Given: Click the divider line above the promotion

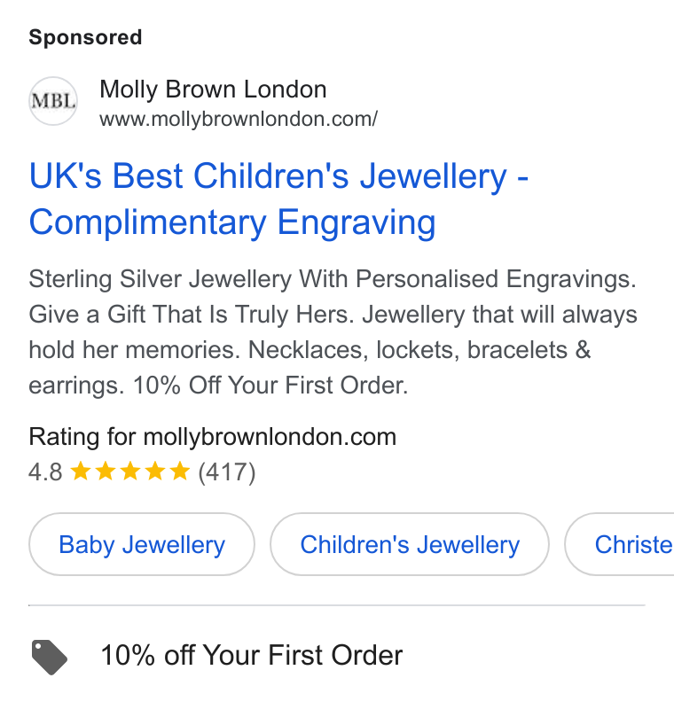Looking at the screenshot, I should [336, 605].
